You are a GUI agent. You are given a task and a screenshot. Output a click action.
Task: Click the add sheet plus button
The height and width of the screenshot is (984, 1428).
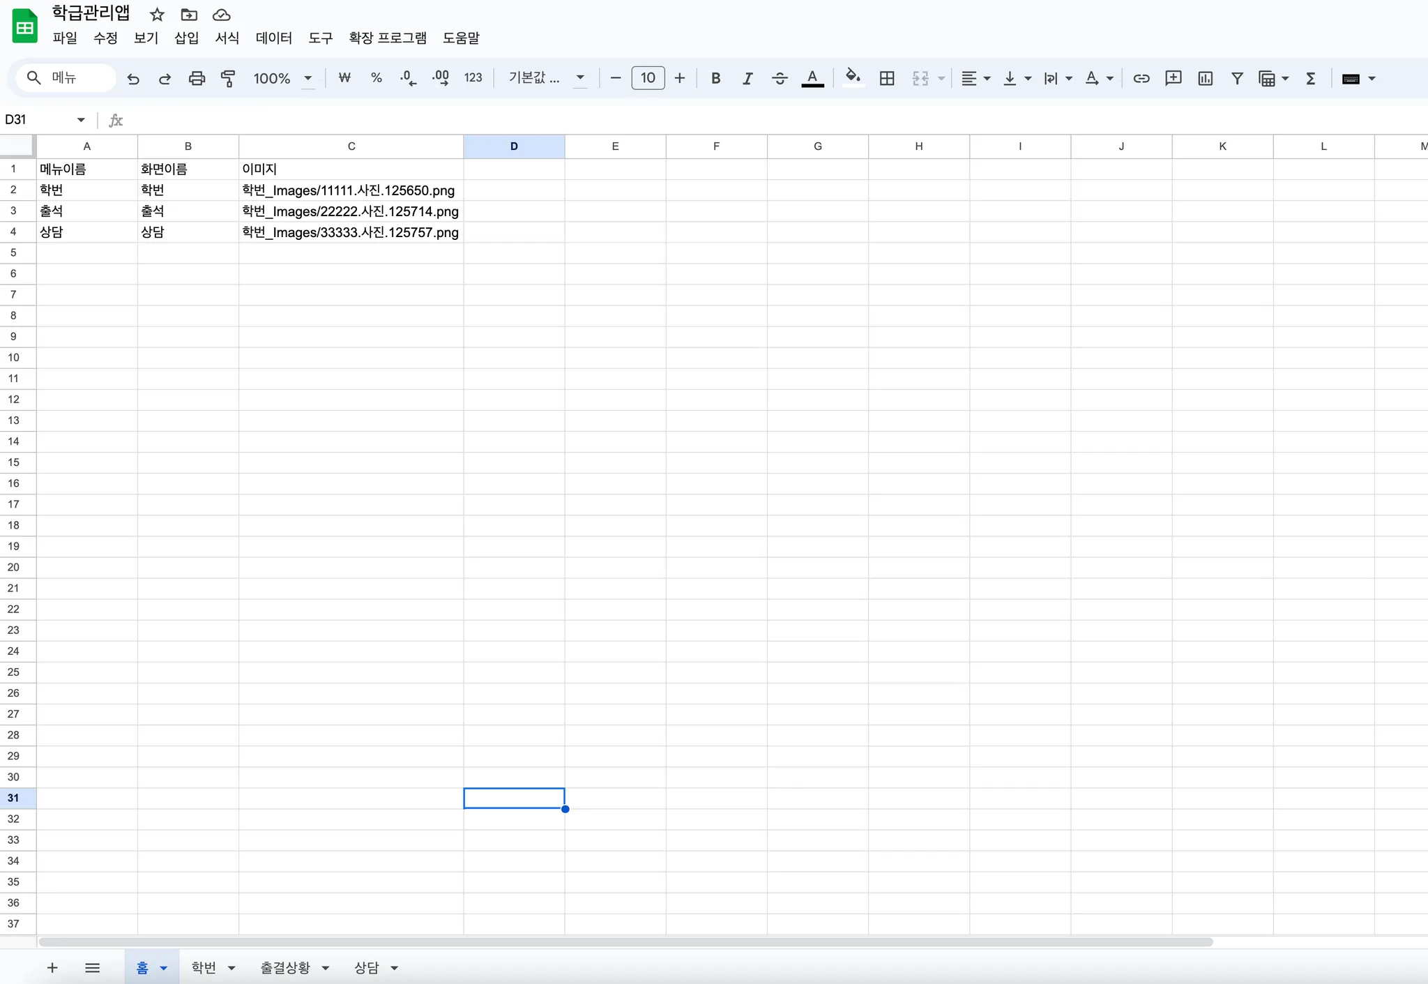pos(52,967)
